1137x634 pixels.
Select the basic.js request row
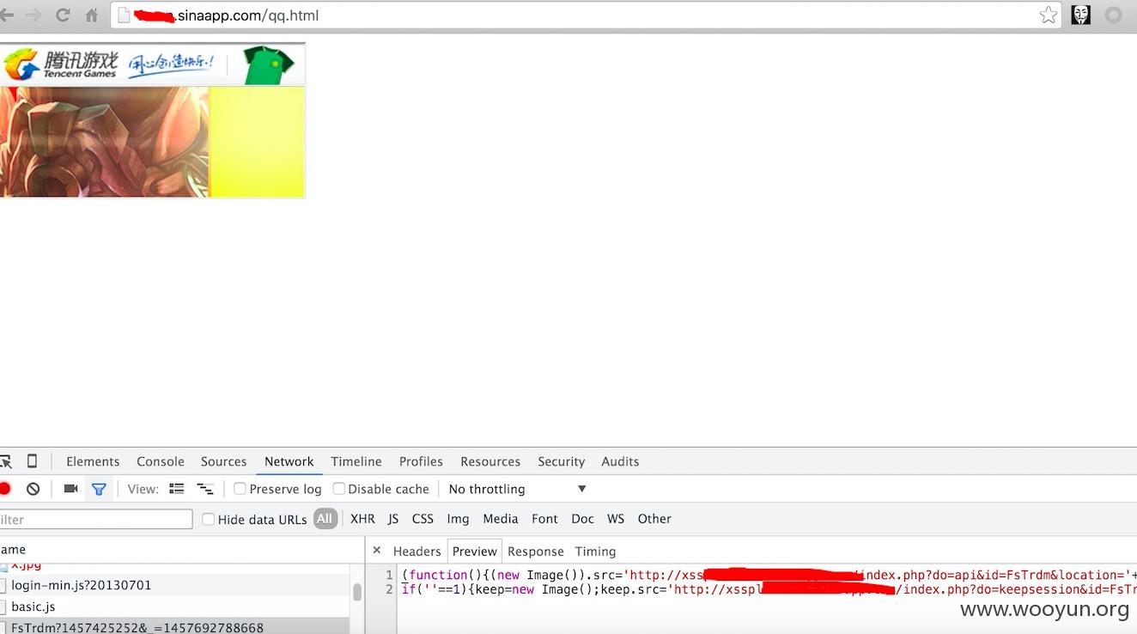(x=175, y=607)
